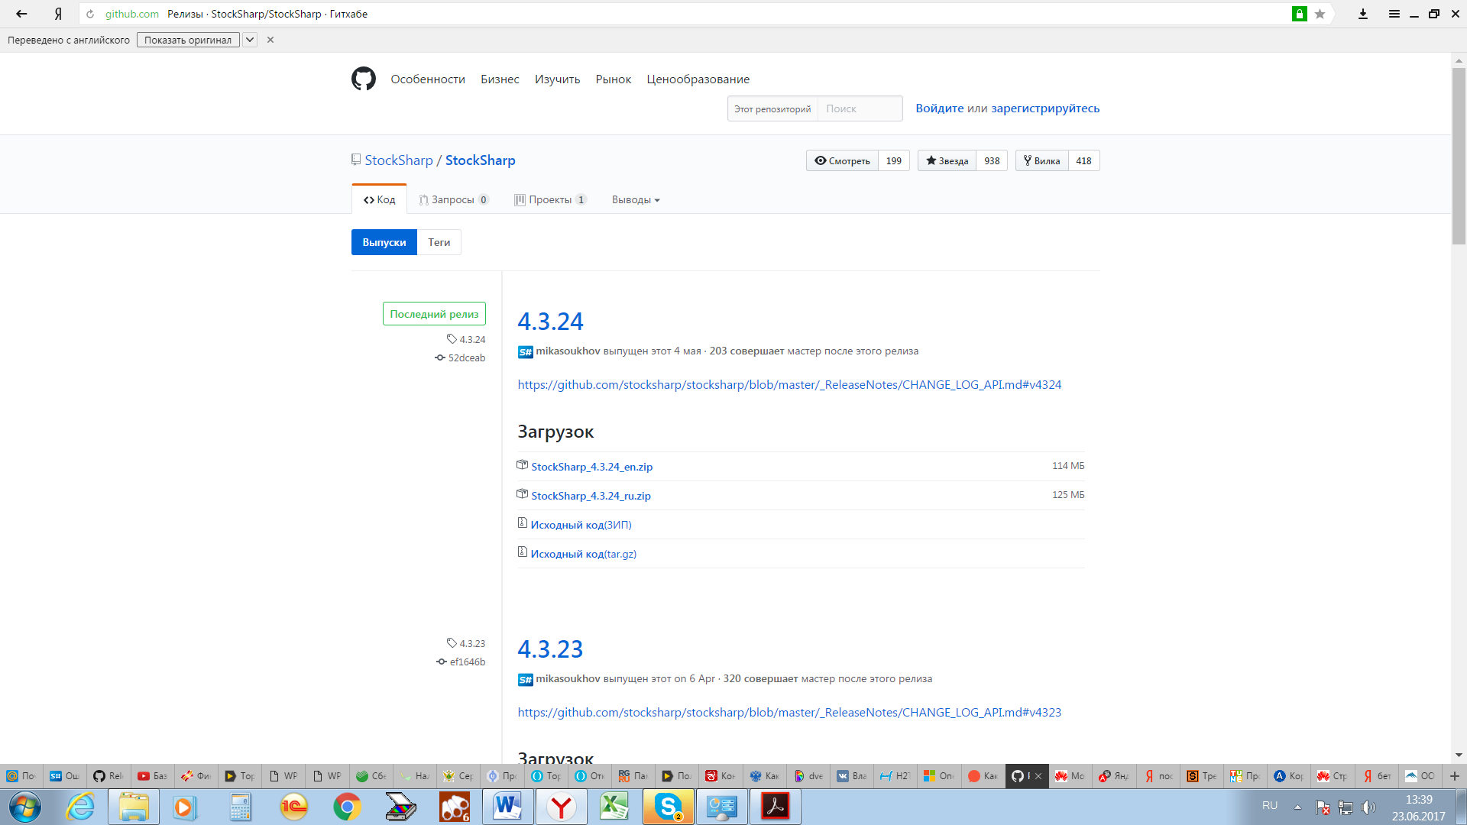Click the Yandex 'Я' home icon

point(58,14)
